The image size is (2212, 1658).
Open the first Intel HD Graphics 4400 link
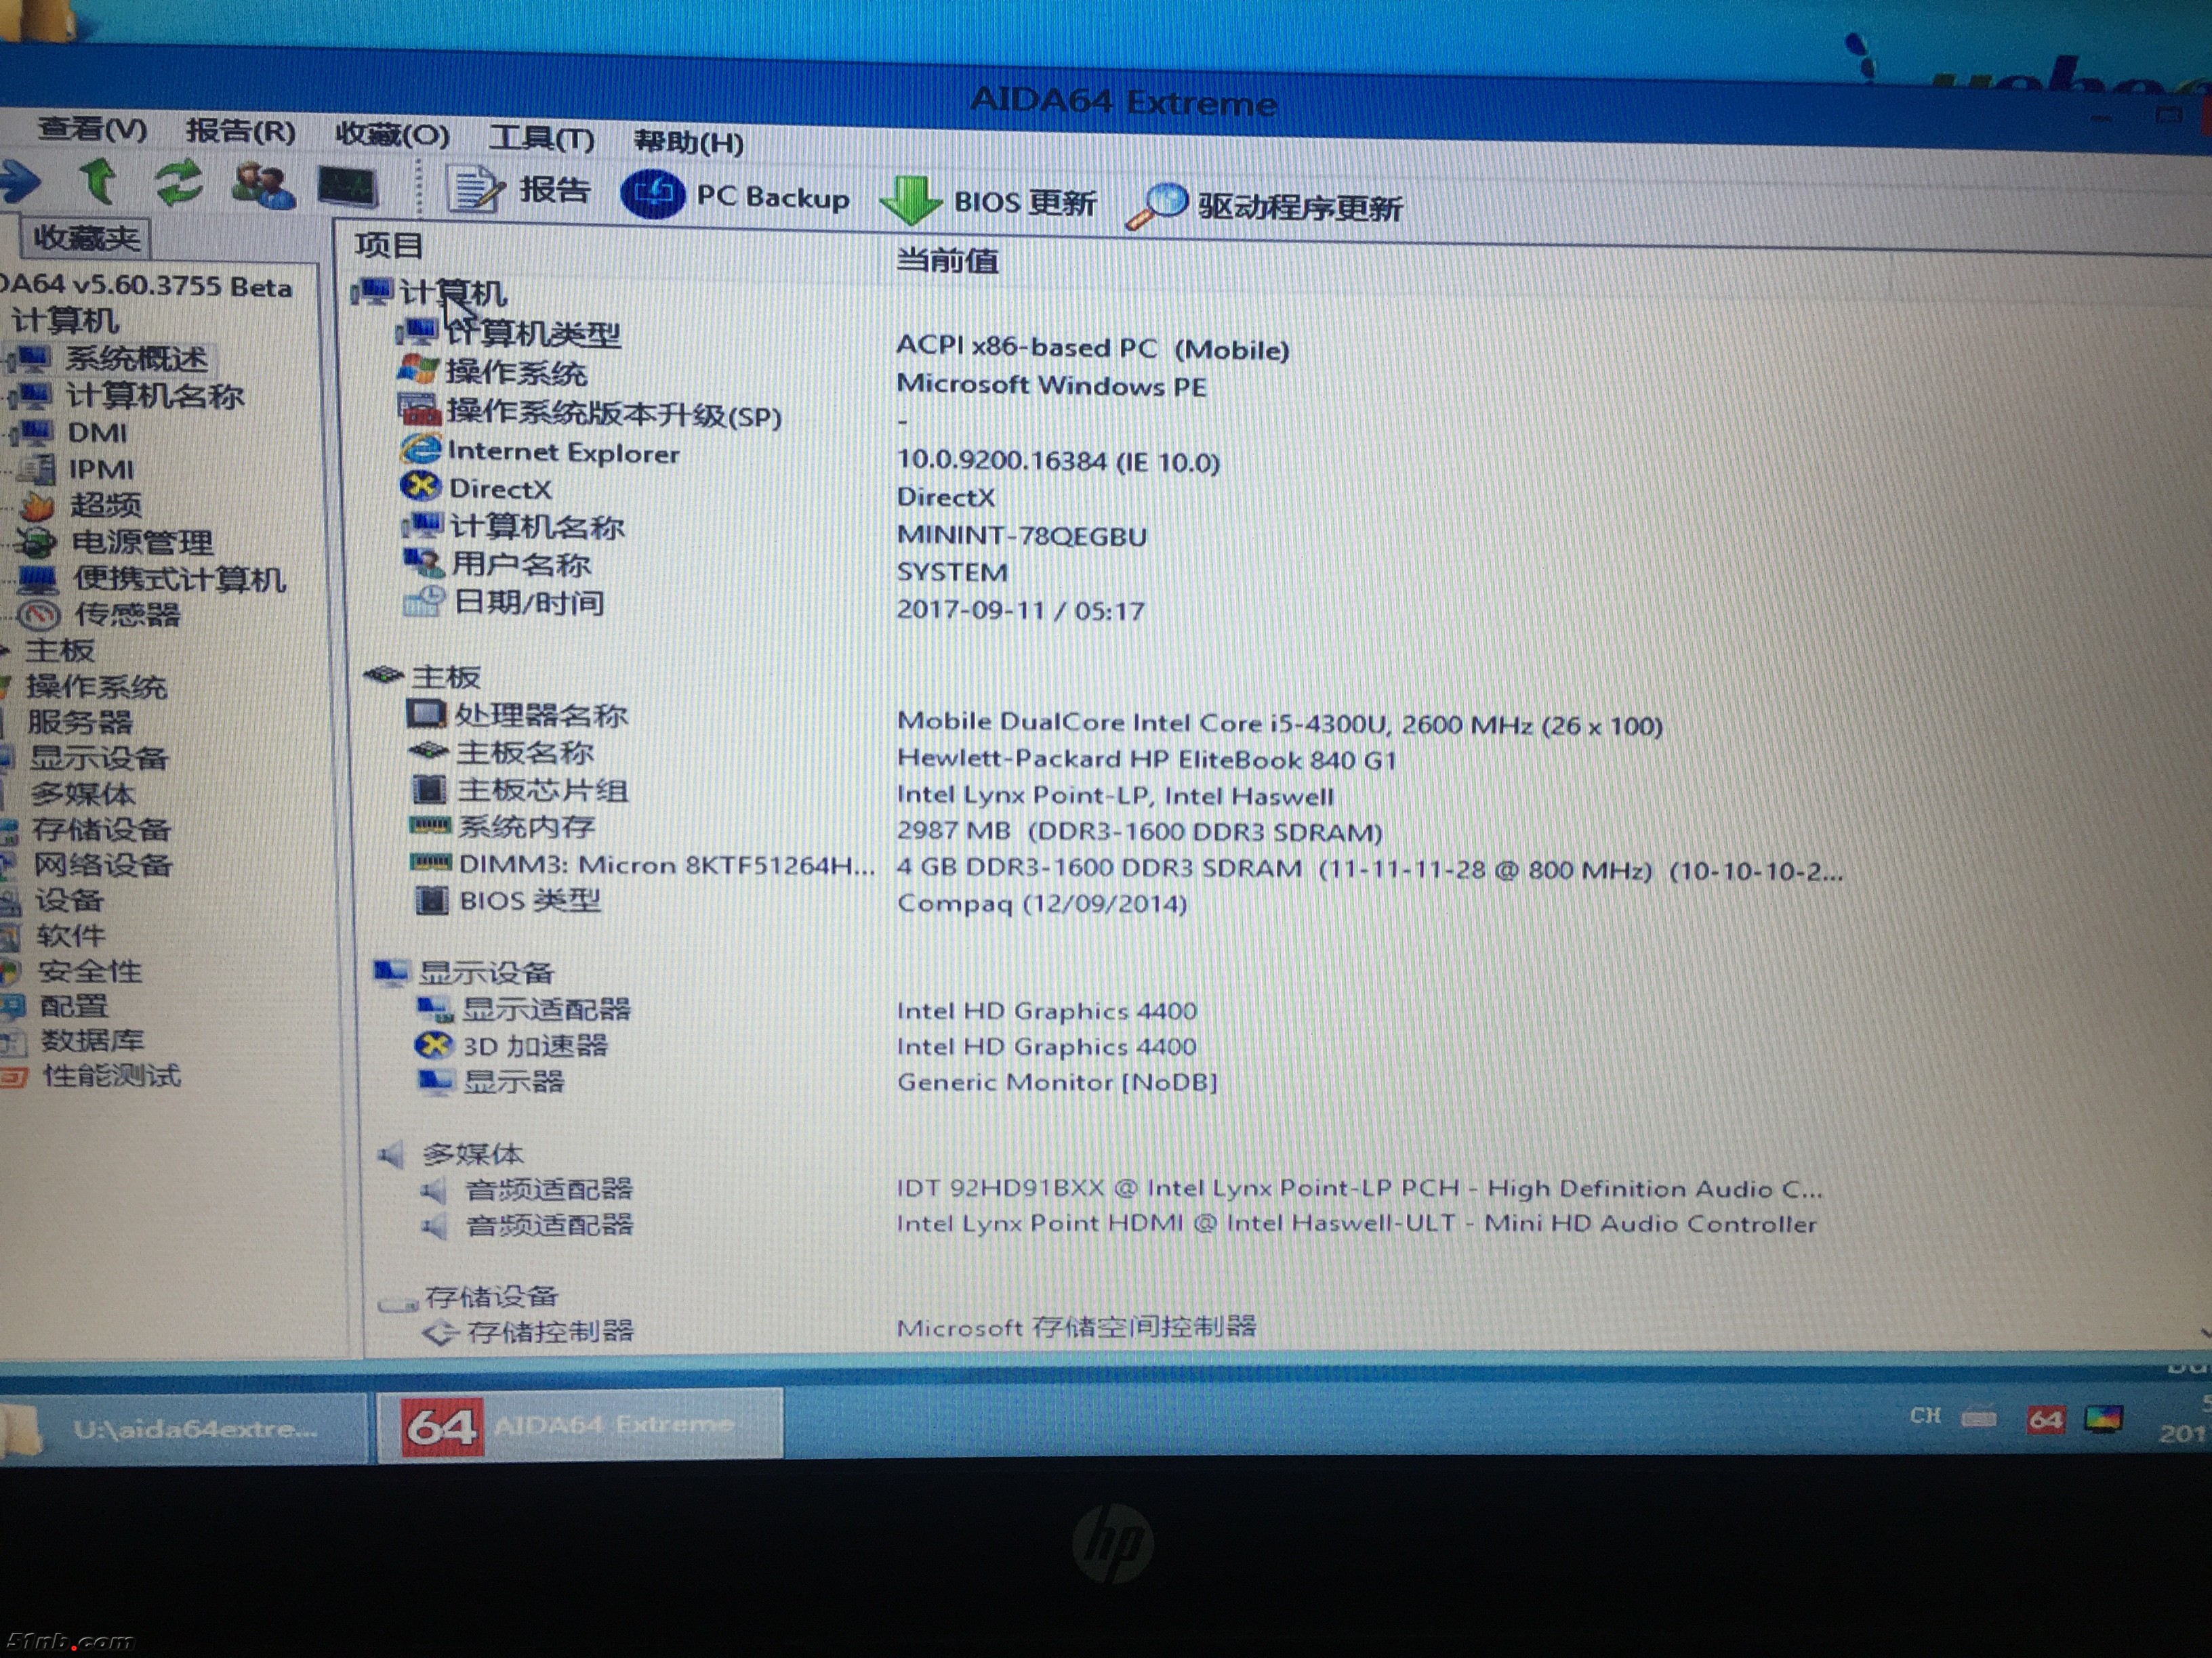[x=1047, y=1011]
